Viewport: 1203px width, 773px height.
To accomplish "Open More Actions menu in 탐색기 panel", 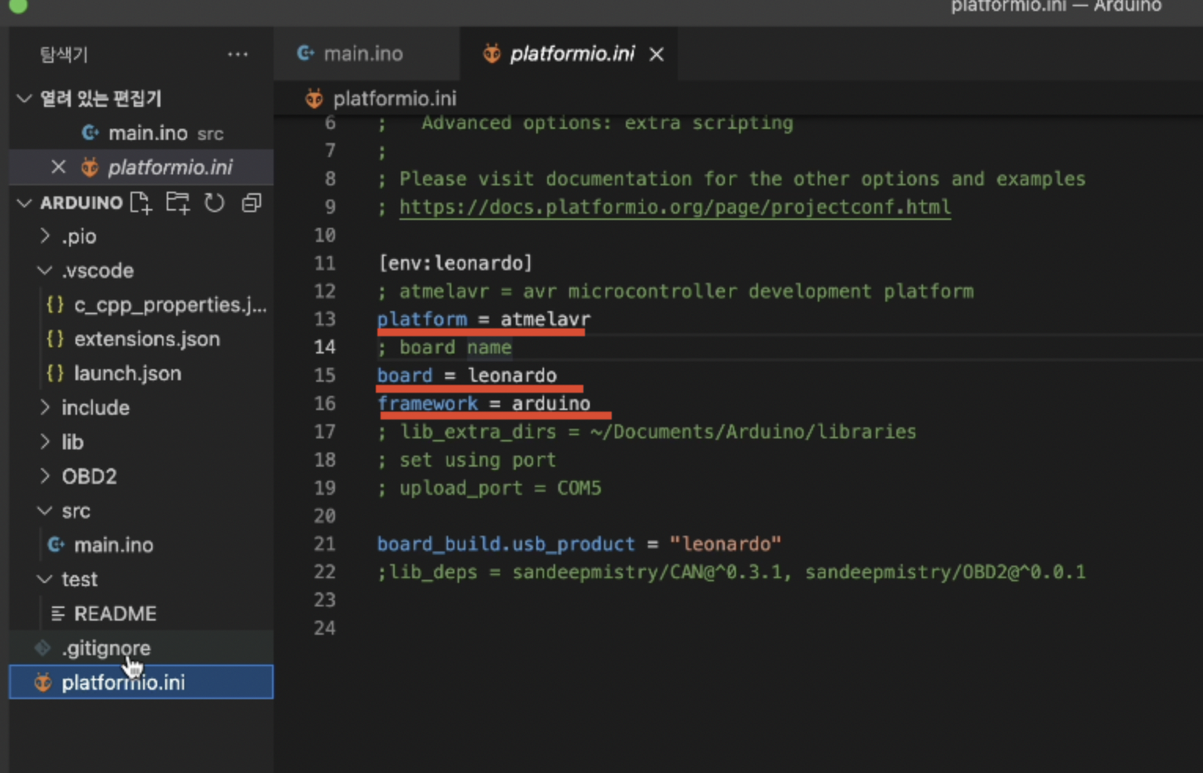I will pyautogui.click(x=238, y=53).
